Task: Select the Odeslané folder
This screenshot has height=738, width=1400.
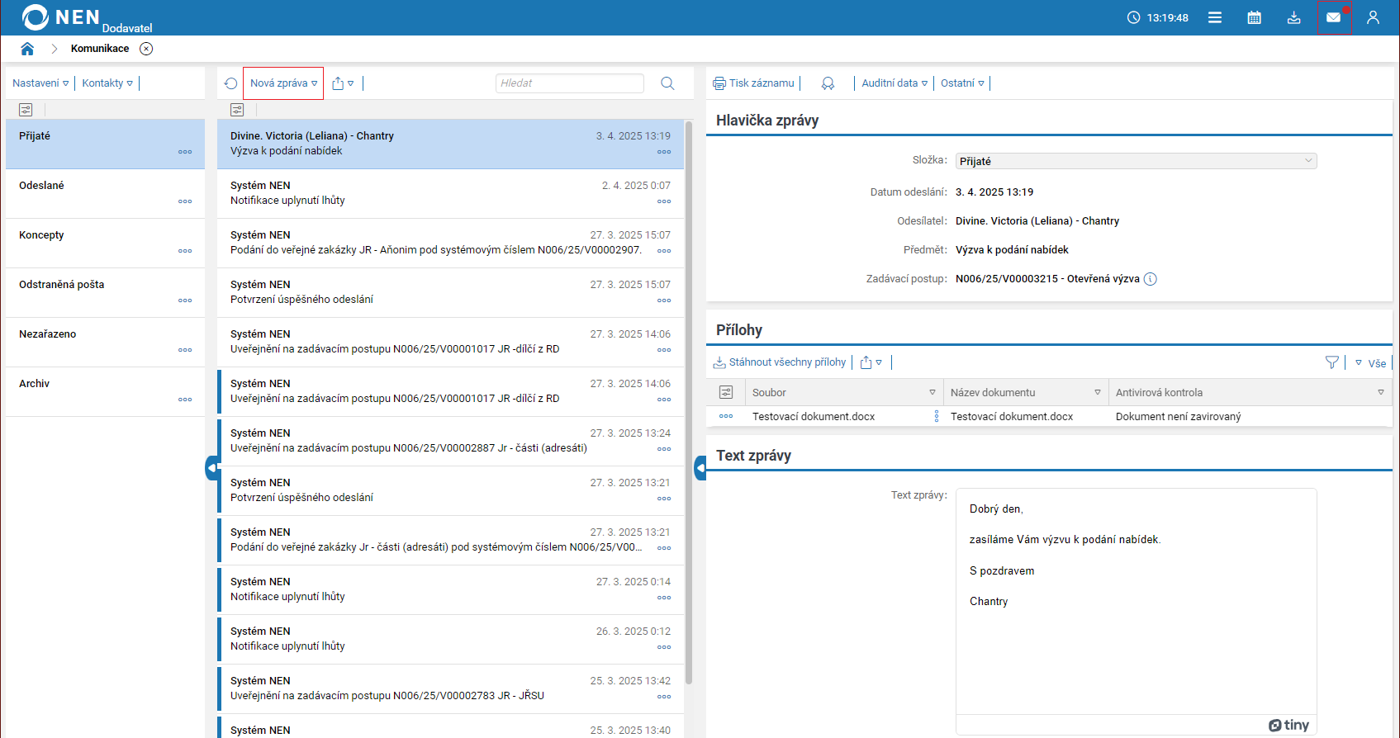Action: click(x=42, y=186)
